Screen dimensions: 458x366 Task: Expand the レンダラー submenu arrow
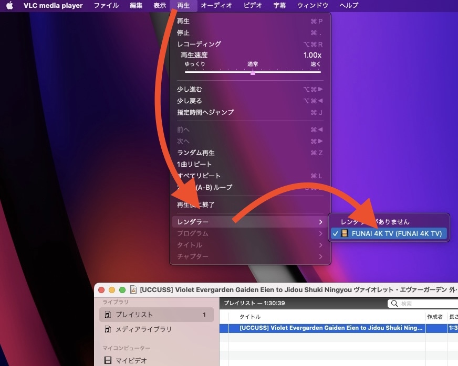click(x=320, y=222)
